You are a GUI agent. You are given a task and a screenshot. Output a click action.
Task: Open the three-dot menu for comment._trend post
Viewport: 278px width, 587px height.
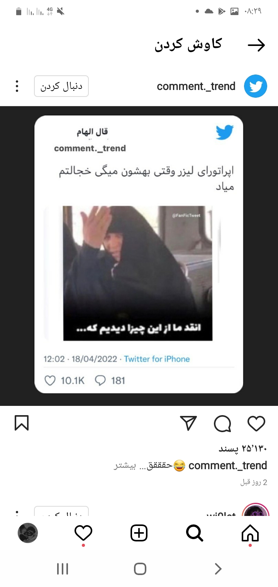point(17,86)
